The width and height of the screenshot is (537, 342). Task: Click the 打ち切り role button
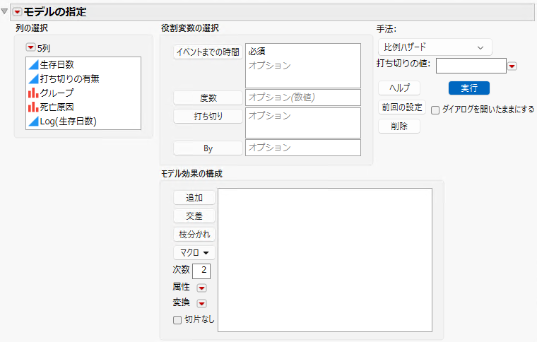pyautogui.click(x=208, y=116)
